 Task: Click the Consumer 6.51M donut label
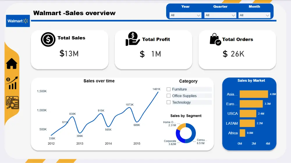[x=202, y=142]
